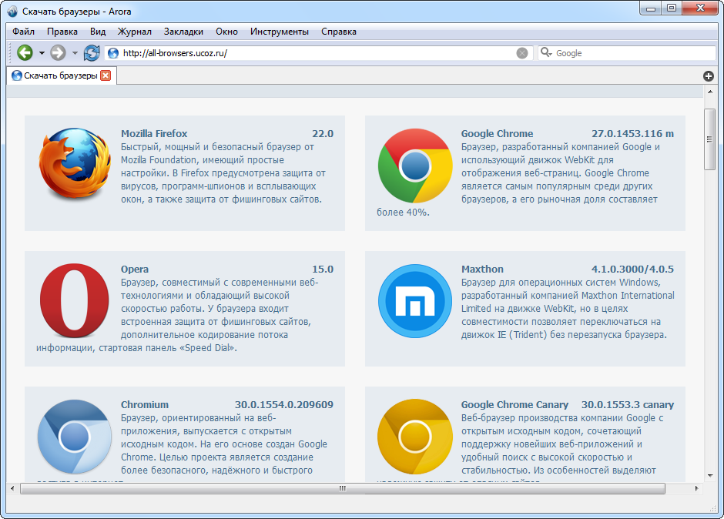Click the Google Chrome logo
Screen dimensions: 724x519
[415, 166]
